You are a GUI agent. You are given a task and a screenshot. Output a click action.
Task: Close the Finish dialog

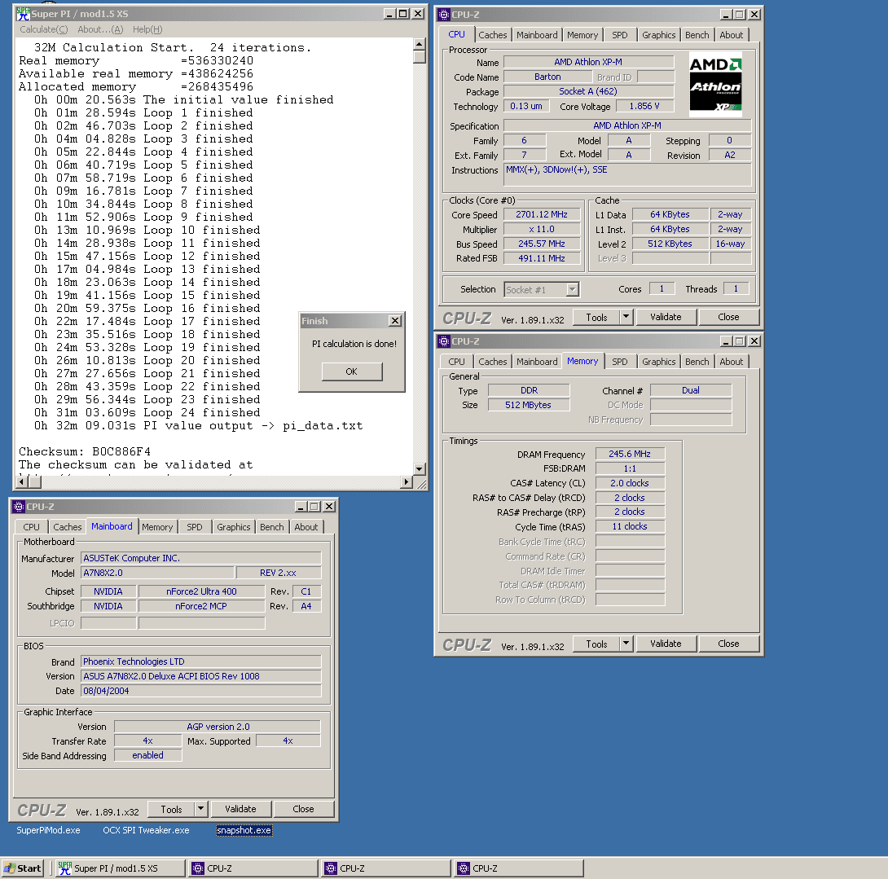(x=395, y=321)
